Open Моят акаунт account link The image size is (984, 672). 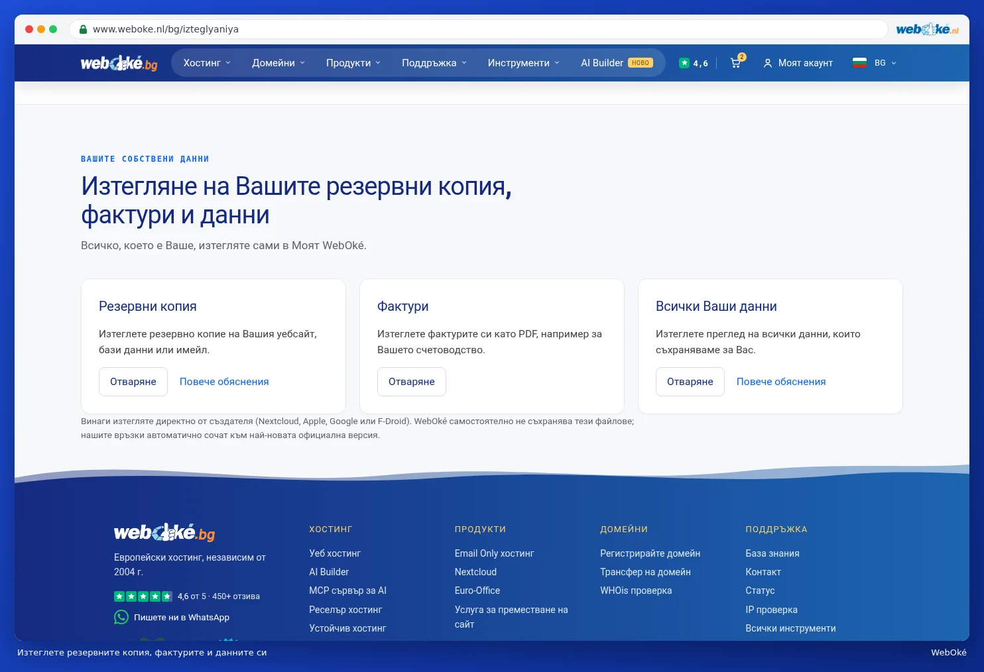point(798,63)
